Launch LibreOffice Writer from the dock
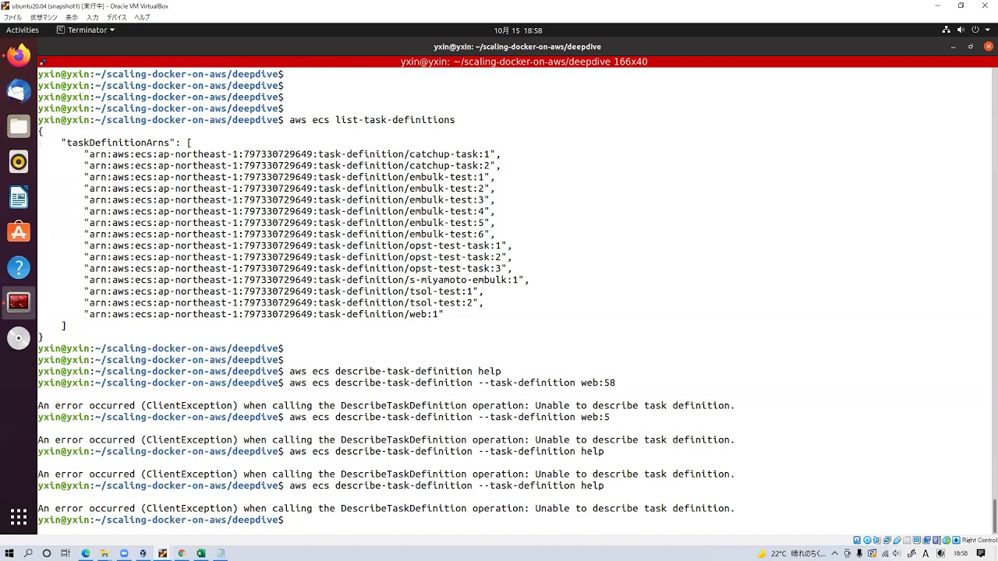Viewport: 998px width, 561px height. coord(19,197)
